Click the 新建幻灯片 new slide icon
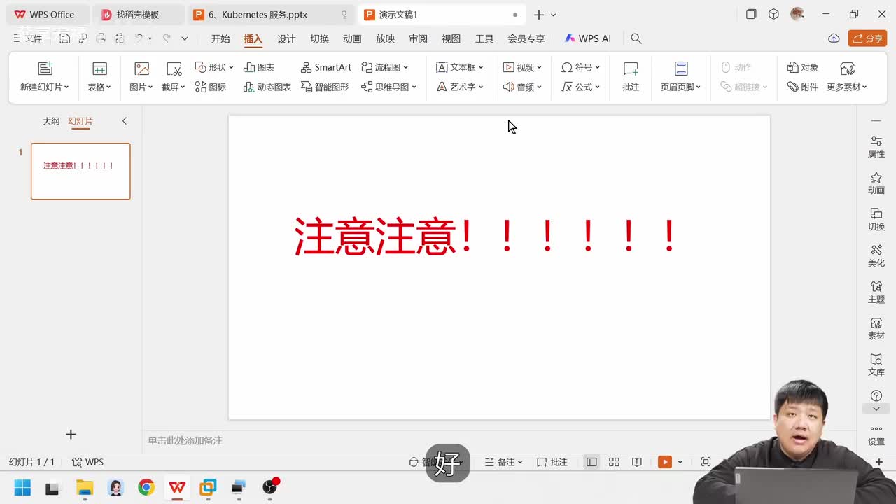 [45, 68]
